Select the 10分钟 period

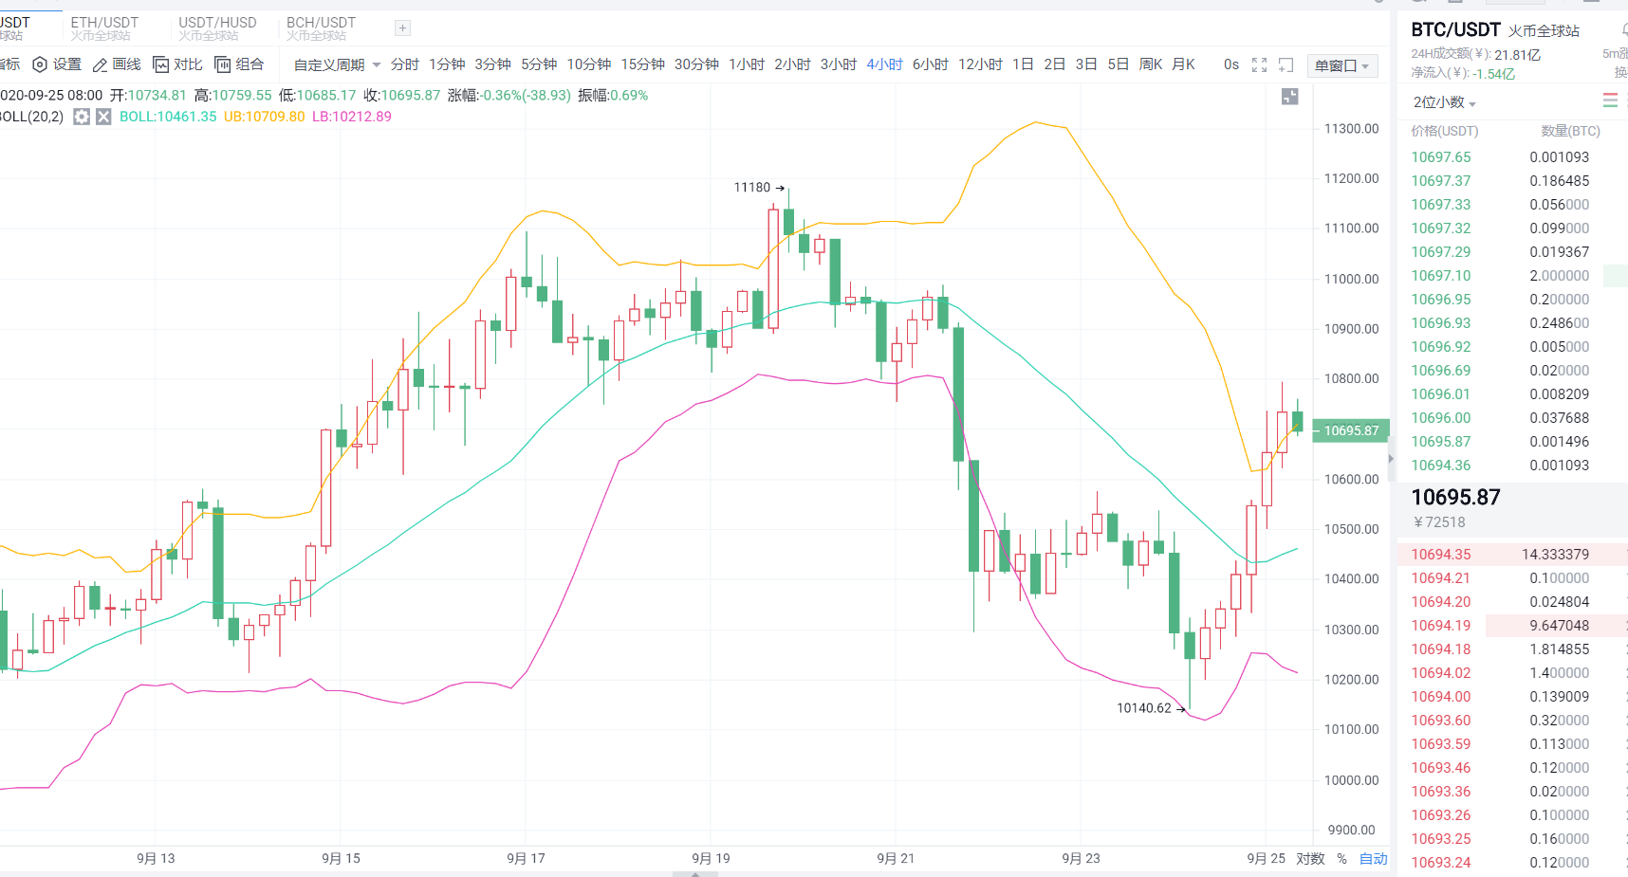pos(589,64)
